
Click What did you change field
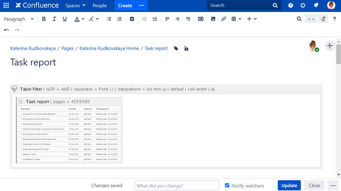176,186
